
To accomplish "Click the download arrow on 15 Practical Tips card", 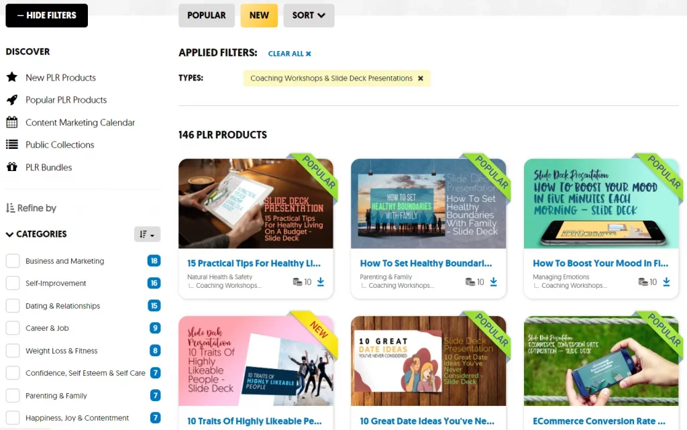I will (x=321, y=282).
